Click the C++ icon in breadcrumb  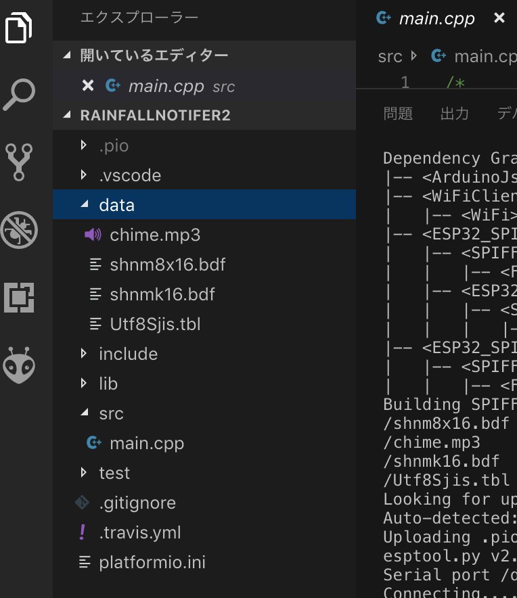tap(439, 56)
